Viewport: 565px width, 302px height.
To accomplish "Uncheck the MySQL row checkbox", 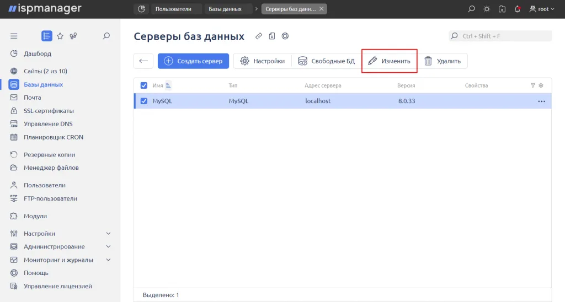I will 144,101.
